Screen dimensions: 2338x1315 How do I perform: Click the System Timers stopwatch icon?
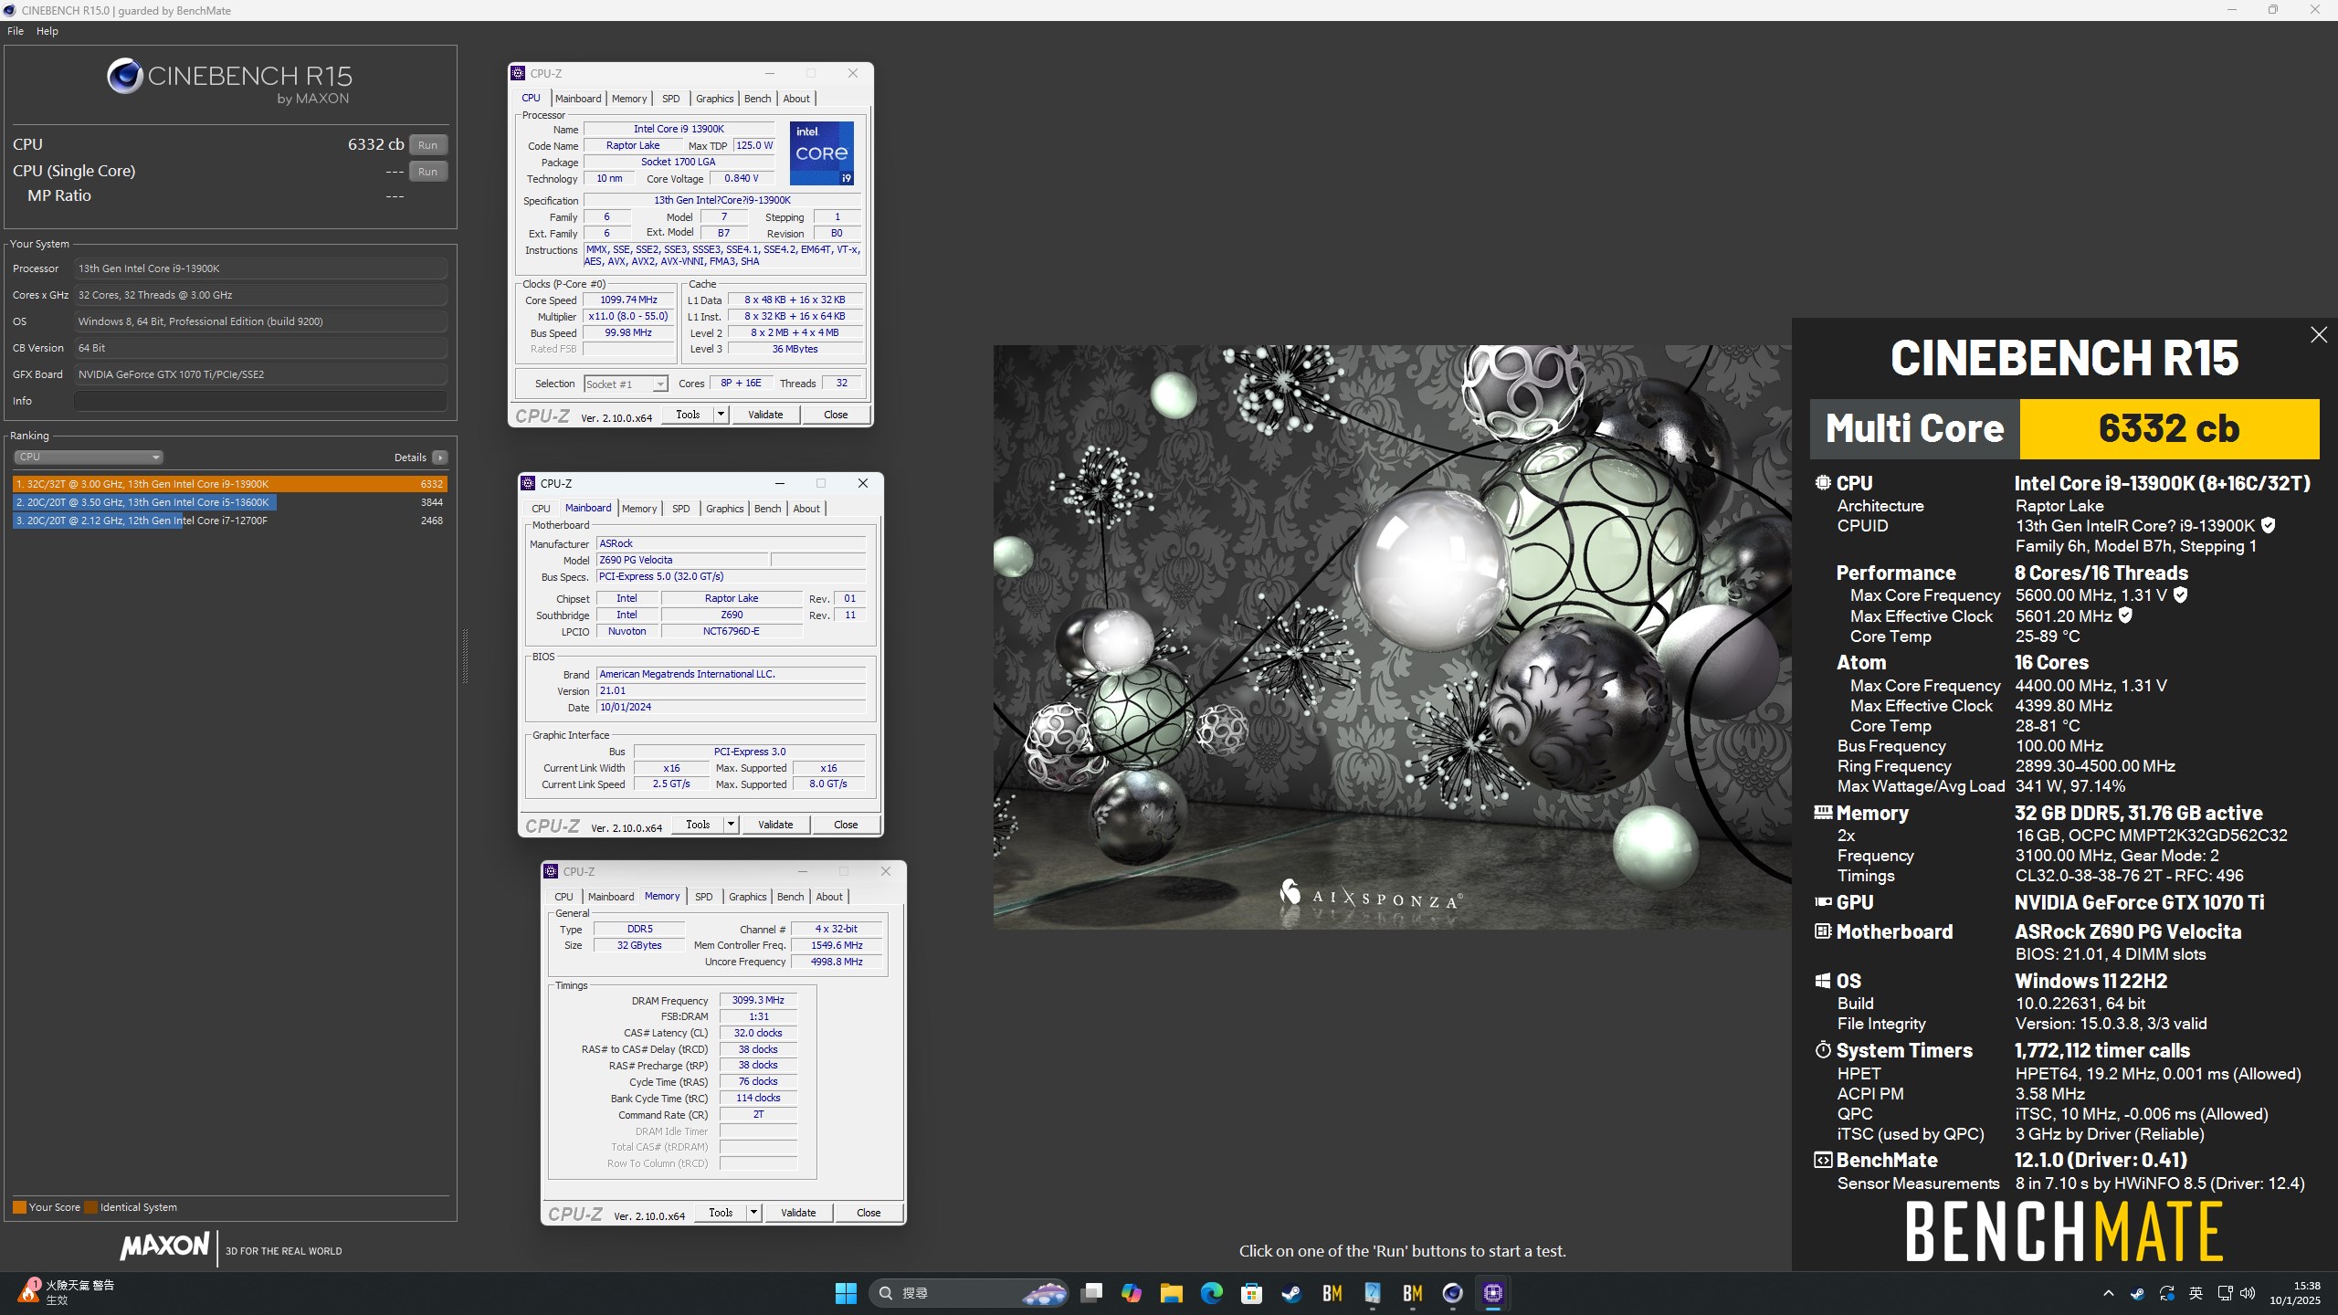tap(1822, 1050)
